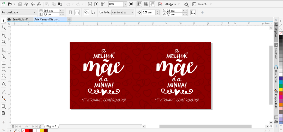The image size is (283, 132).
Task: Open the Propriedades docker tab
Action: [276, 99]
